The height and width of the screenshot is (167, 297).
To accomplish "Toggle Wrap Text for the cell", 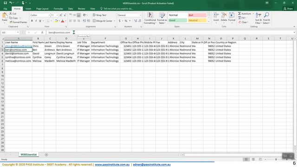I will (99, 15).
